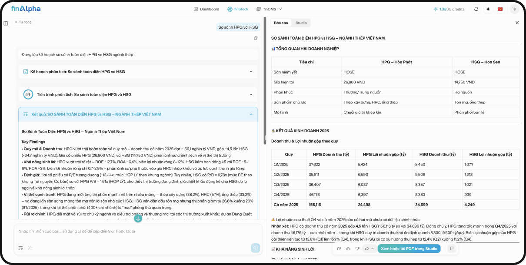Flag the report with the flag icon
Viewport: 526px width, 265px height.
(x=451, y=248)
